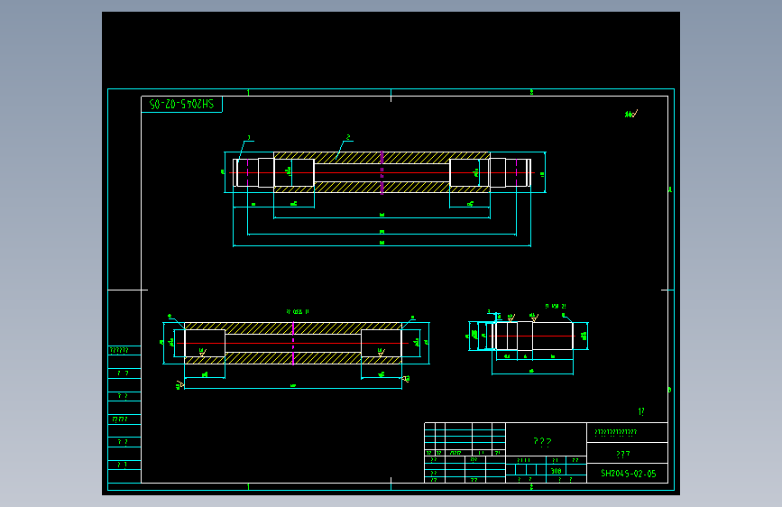The height and width of the screenshot is (507, 782).
Task: Select the surface finish symbol at top-right corner
Action: (x=631, y=114)
